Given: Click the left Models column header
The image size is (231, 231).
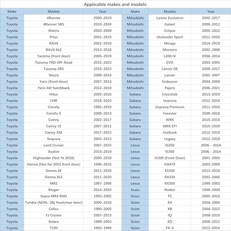Looking at the screenshot, I should (53, 12).
